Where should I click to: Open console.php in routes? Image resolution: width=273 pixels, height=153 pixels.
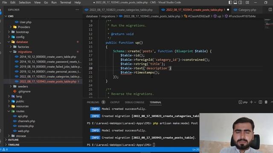point(26,126)
